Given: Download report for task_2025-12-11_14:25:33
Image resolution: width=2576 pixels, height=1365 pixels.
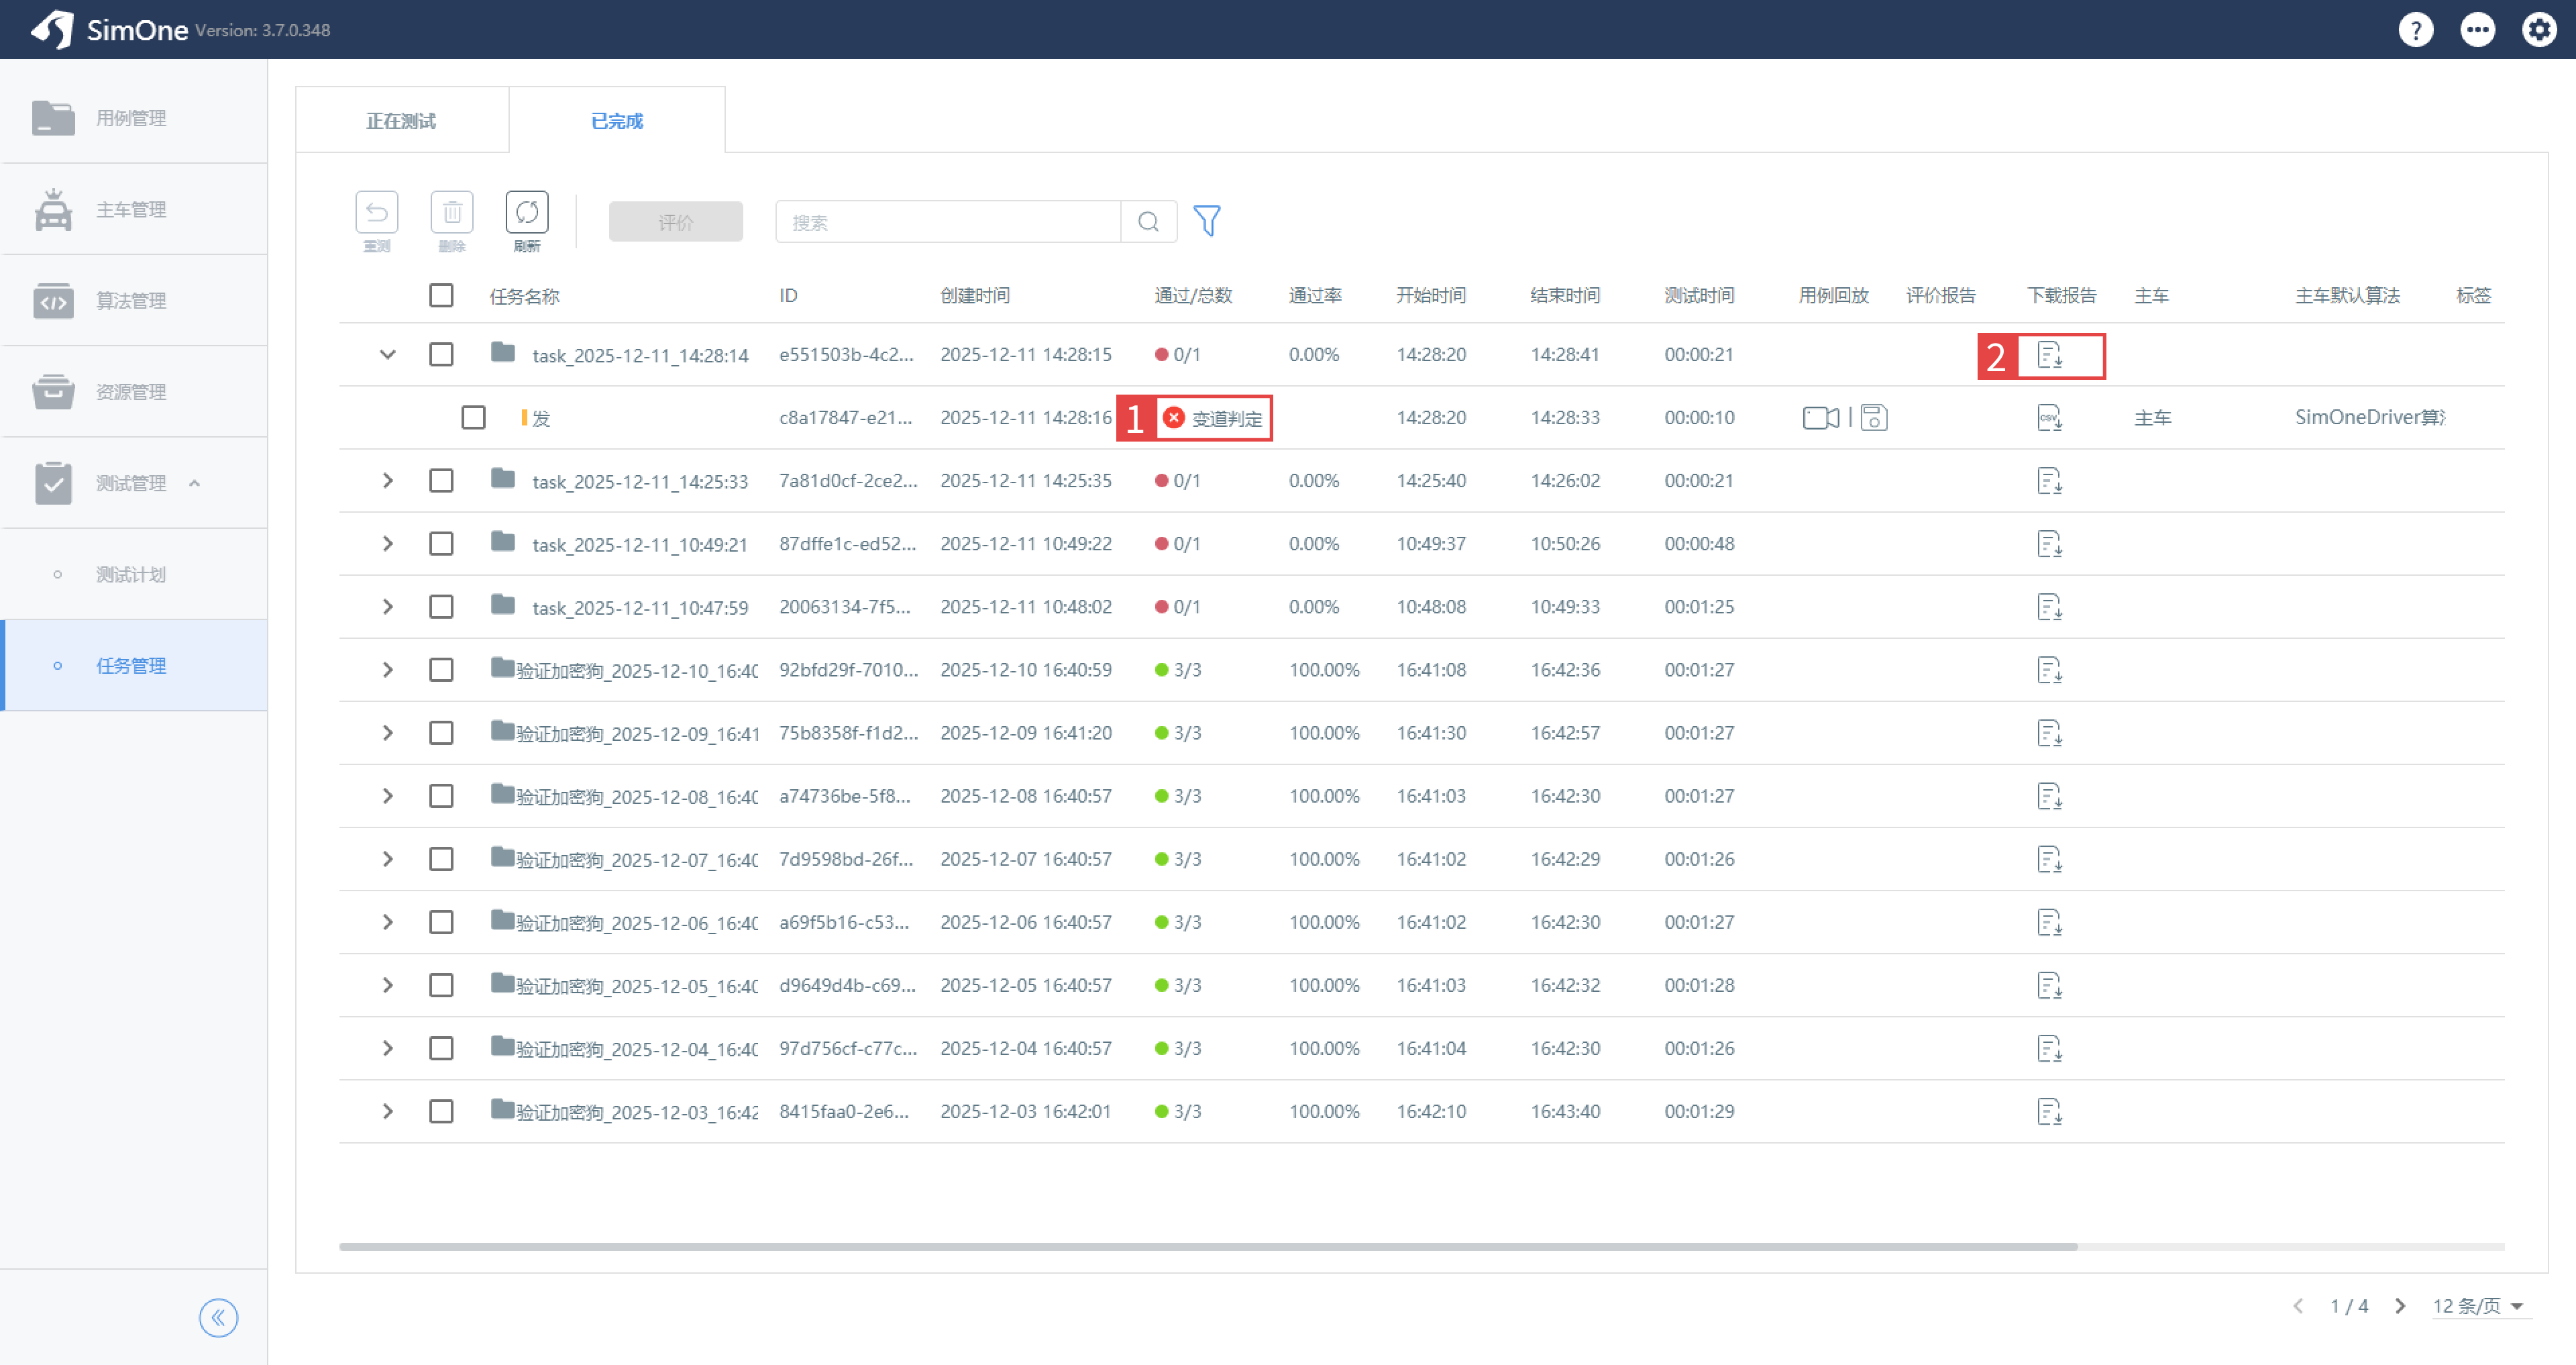Looking at the screenshot, I should tap(2049, 481).
